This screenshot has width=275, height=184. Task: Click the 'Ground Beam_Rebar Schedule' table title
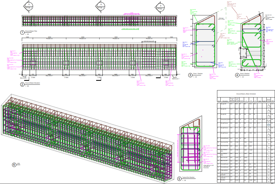[x=246, y=94]
